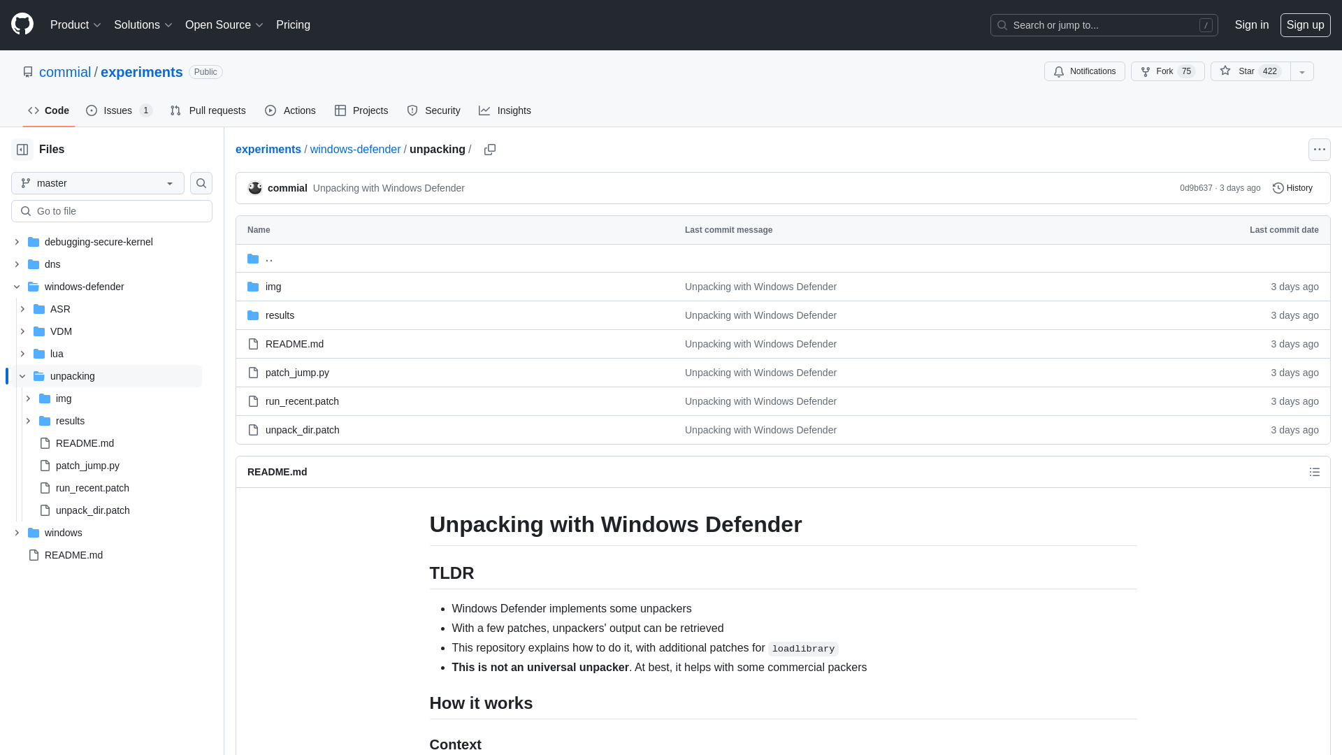The width and height of the screenshot is (1342, 755).
Task: Open the three-dot more options menu
Action: [x=1319, y=150]
